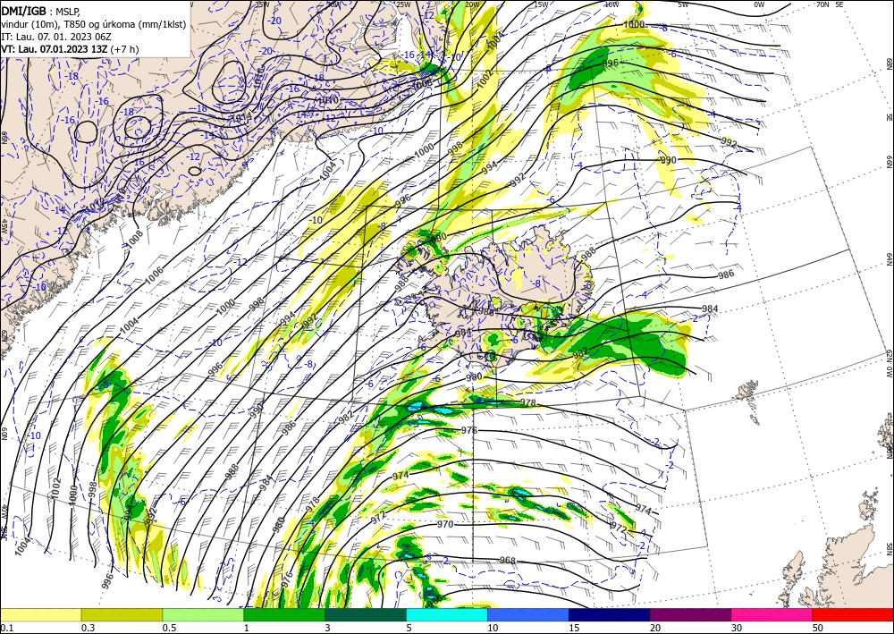
Task: Choose the purple 20–30 legend swatch
Action: [x=690, y=614]
